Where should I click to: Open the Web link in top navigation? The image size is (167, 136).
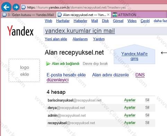[49, 21]
